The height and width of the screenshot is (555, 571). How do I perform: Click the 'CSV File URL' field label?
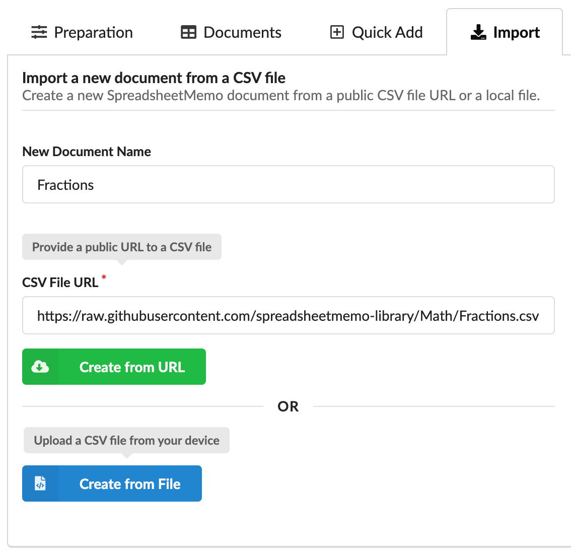tap(60, 283)
